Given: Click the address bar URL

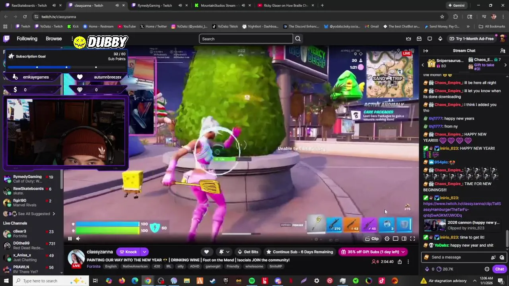Looking at the screenshot, I should [x=59, y=17].
